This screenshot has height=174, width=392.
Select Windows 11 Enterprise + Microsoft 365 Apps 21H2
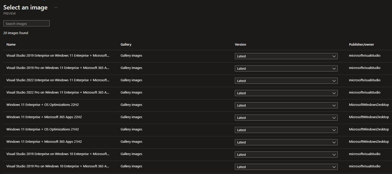coord(44,141)
